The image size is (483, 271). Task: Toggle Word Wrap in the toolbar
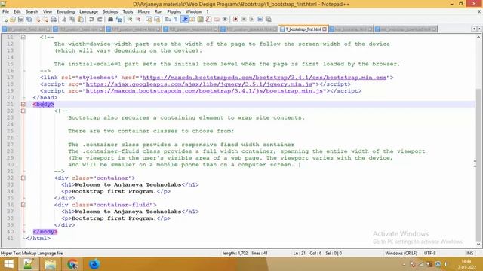pyautogui.click(x=168, y=20)
